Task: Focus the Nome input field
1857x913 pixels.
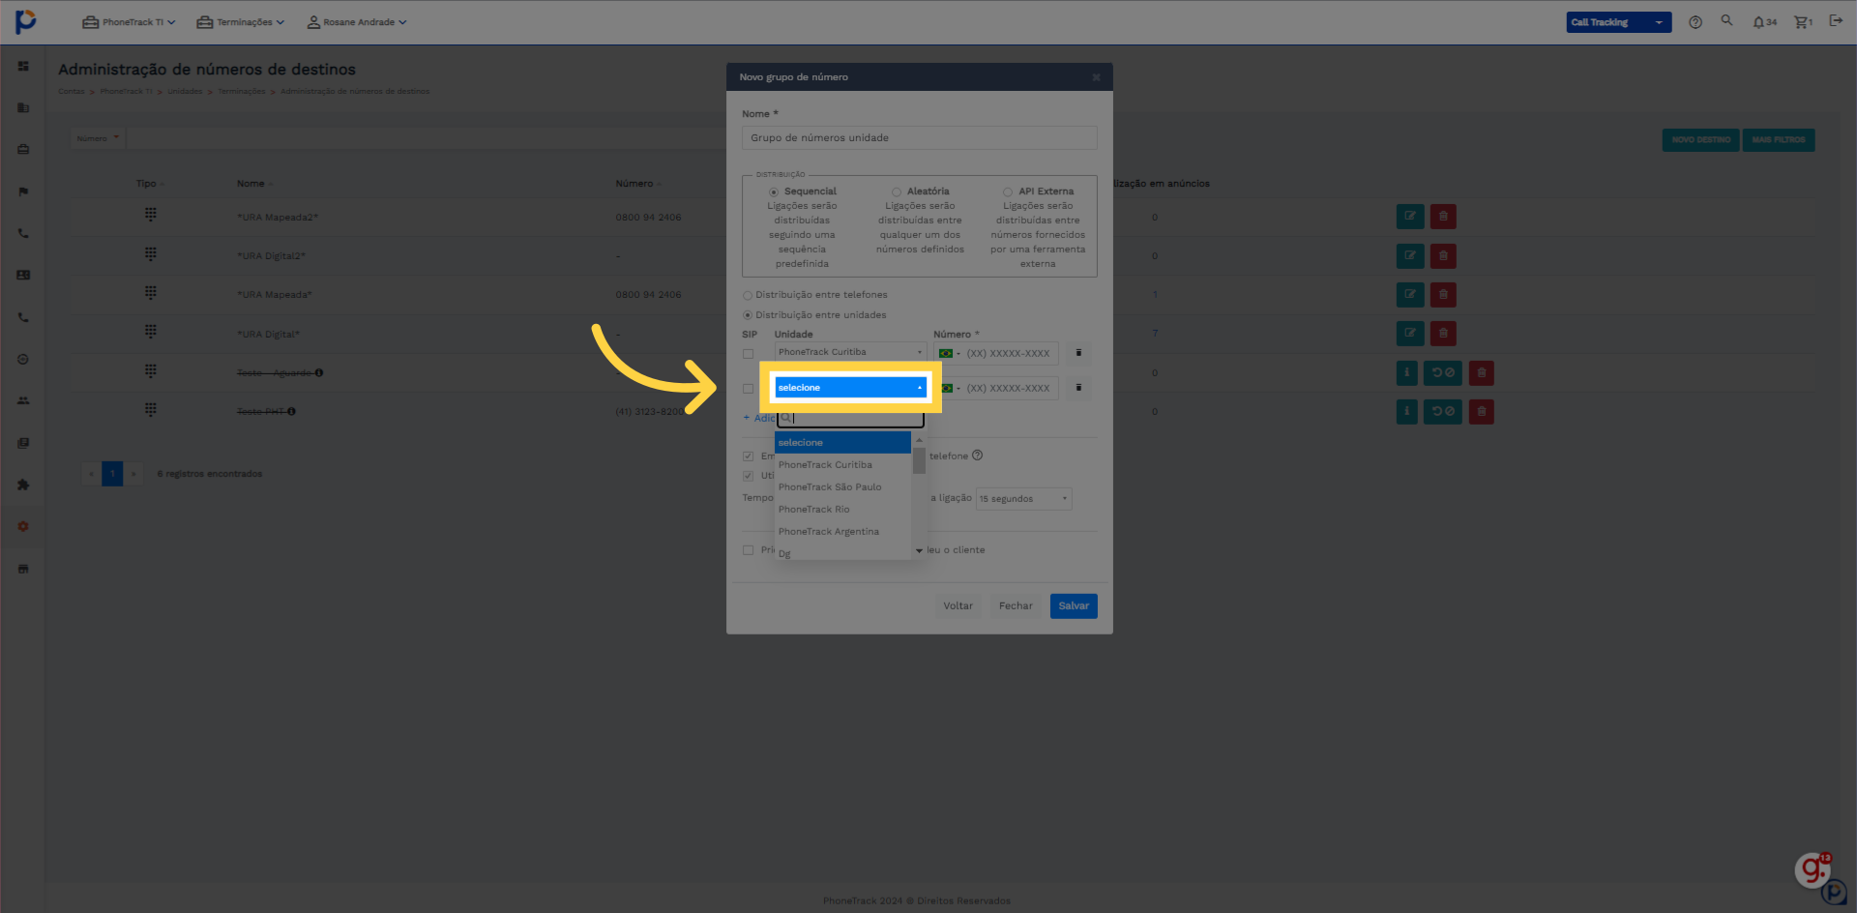Action: tap(919, 138)
